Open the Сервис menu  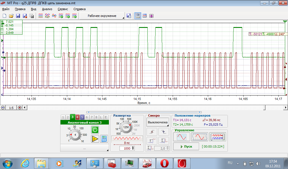(63, 9)
